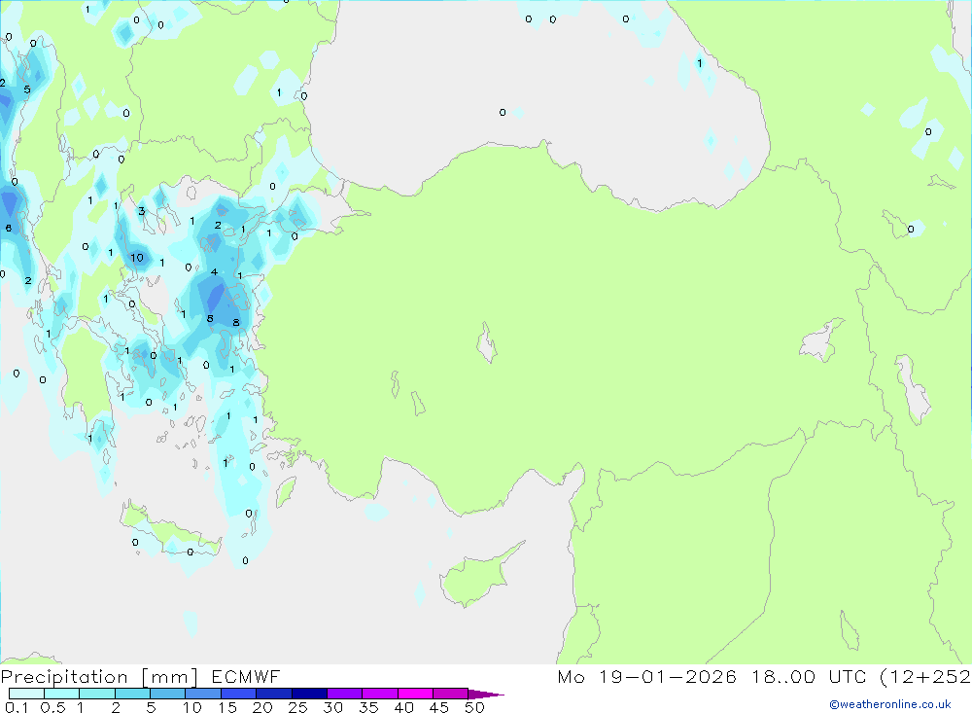This screenshot has height=713, width=972.
Task: Select the '18..00 UTC' time label
Action: coord(809,676)
